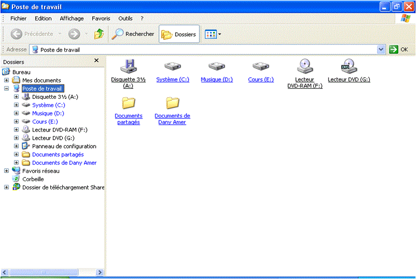Expand Panneau de configuration tree node
This screenshot has height=279, width=416.
tap(16, 146)
